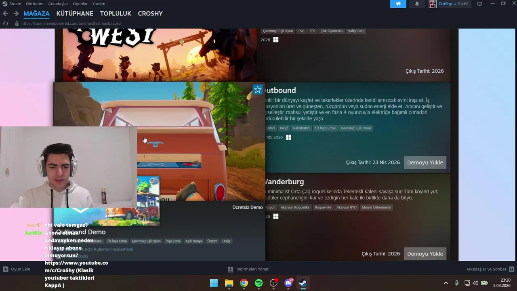This screenshot has width=517, height=291.
Task: Click the Arkadaşlar ve Sohbet chat icon
Action: [x=511, y=269]
